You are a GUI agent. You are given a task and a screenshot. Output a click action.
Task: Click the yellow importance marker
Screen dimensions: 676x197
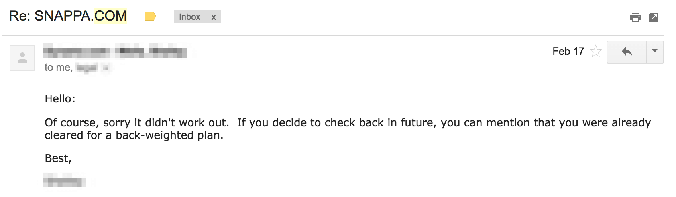tap(150, 17)
